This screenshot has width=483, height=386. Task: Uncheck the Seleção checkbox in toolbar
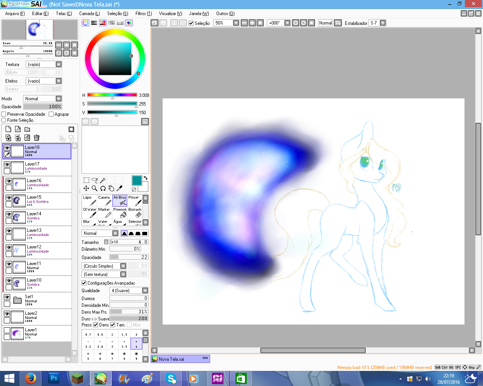click(x=191, y=23)
